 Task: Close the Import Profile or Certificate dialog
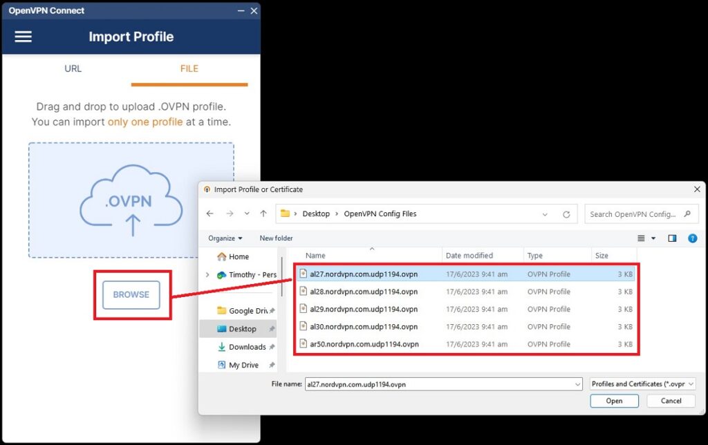(x=697, y=189)
